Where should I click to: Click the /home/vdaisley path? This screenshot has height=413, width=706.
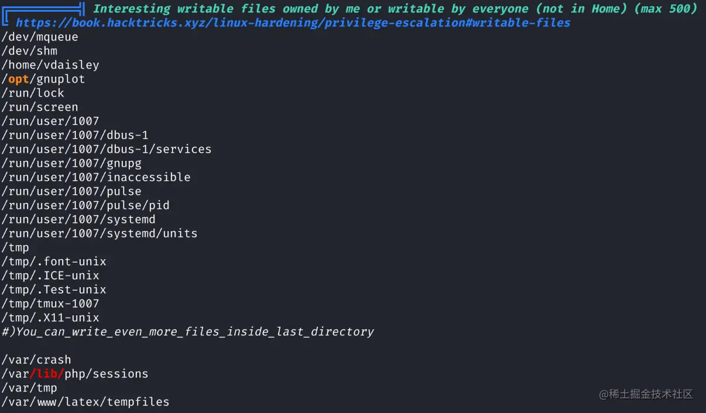50,65
